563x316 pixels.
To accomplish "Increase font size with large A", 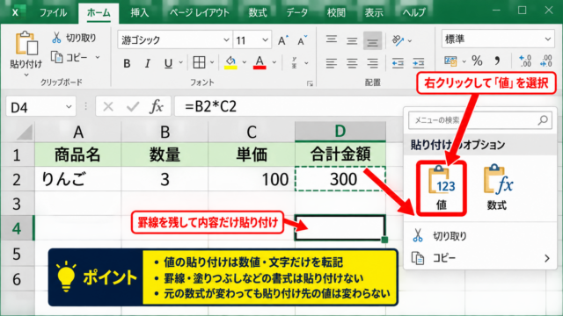I will click(x=283, y=40).
